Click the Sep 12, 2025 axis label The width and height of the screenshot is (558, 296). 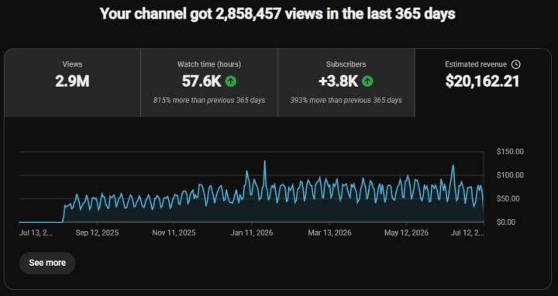97,233
